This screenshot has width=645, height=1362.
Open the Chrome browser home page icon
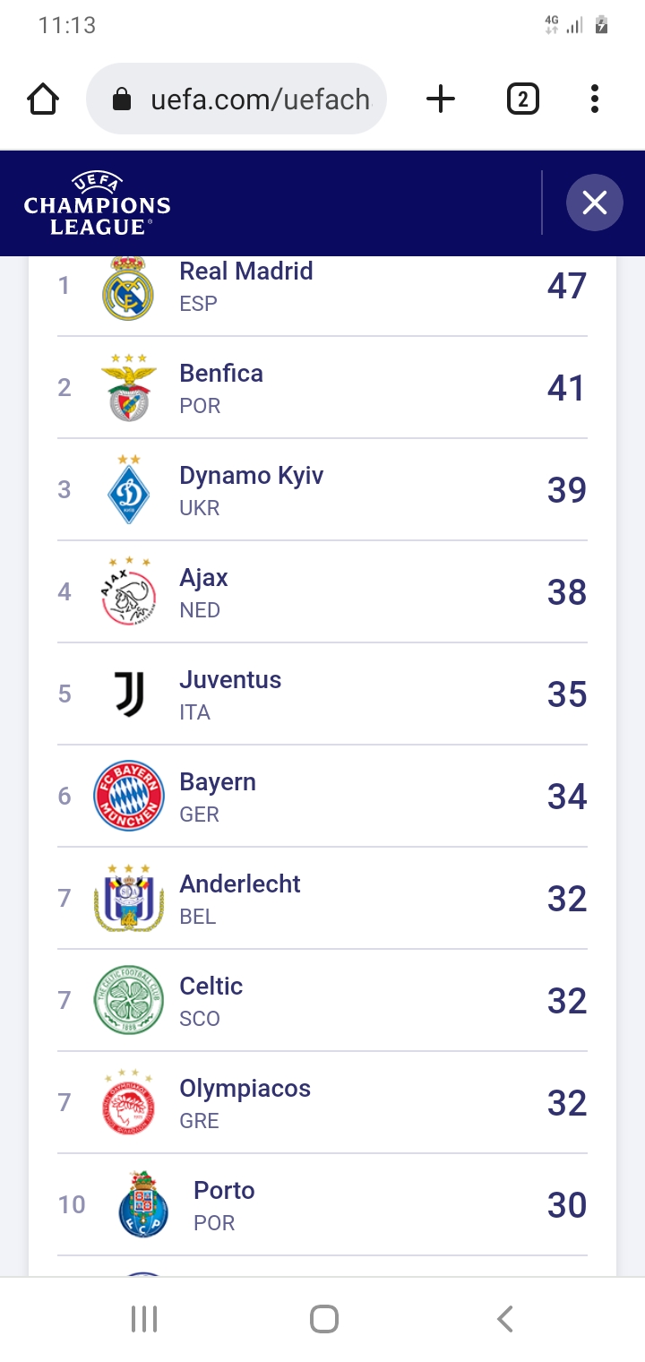click(x=43, y=99)
